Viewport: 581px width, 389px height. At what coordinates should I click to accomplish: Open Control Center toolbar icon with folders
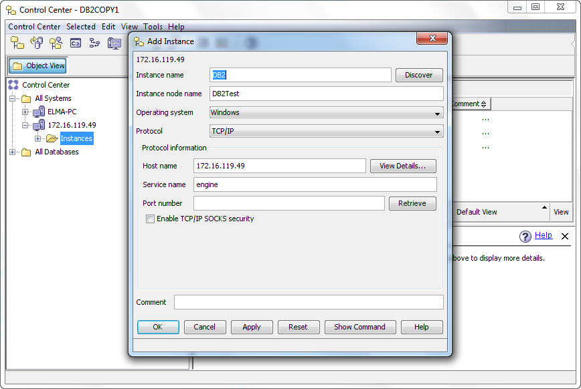pos(17,43)
